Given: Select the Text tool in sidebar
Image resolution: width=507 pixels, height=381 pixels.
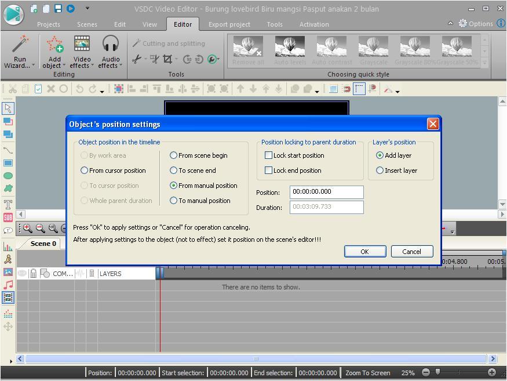Looking at the screenshot, I should coord(8,205).
